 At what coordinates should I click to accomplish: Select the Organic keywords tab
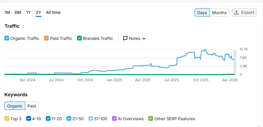(15, 106)
